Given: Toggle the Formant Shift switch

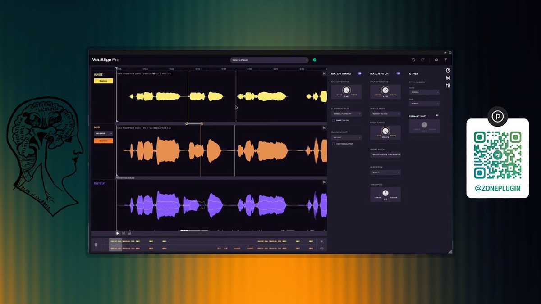Looking at the screenshot, I should coord(437,116).
